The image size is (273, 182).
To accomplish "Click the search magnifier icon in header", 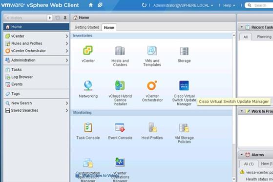I will [x=250, y=5].
